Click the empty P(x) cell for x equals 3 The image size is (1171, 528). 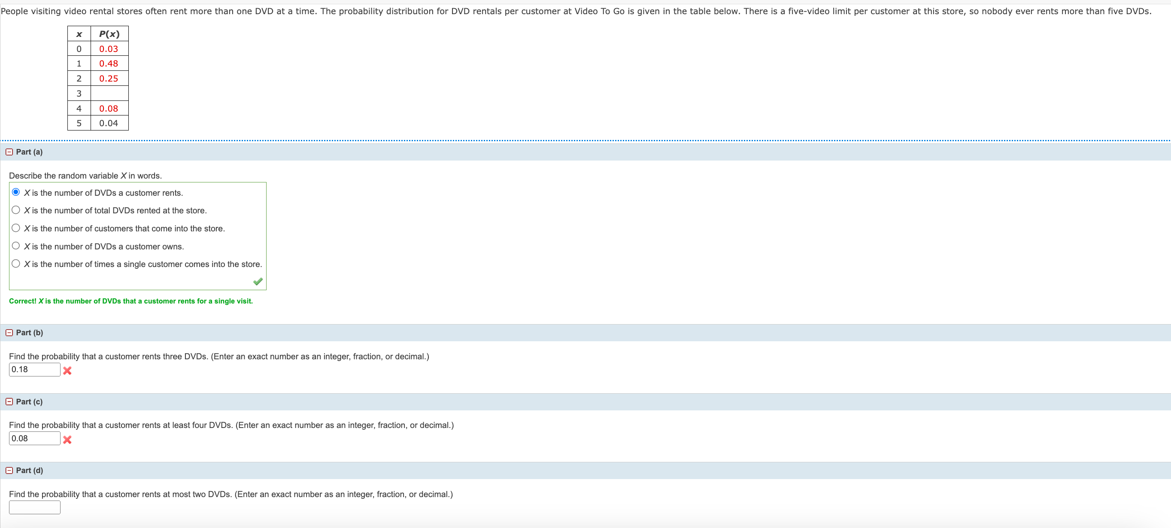point(109,93)
